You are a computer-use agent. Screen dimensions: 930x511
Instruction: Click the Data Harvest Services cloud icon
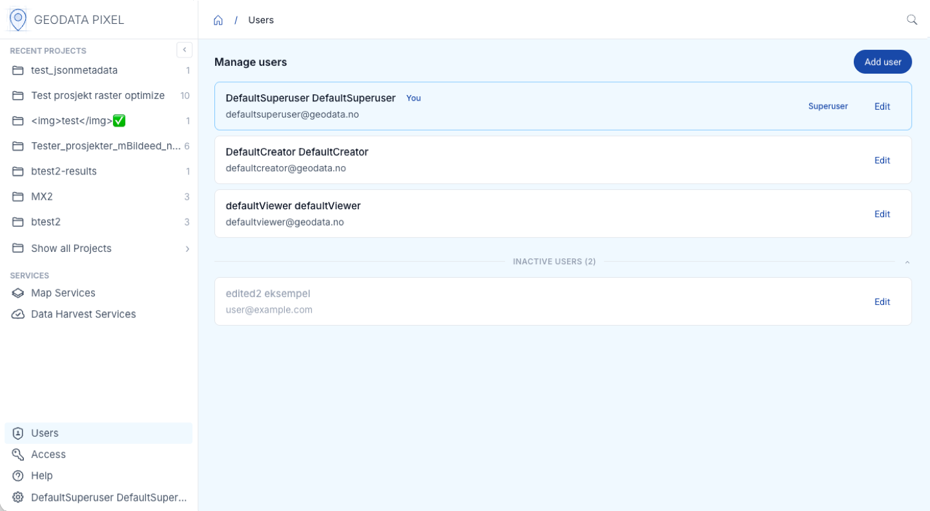(x=18, y=315)
